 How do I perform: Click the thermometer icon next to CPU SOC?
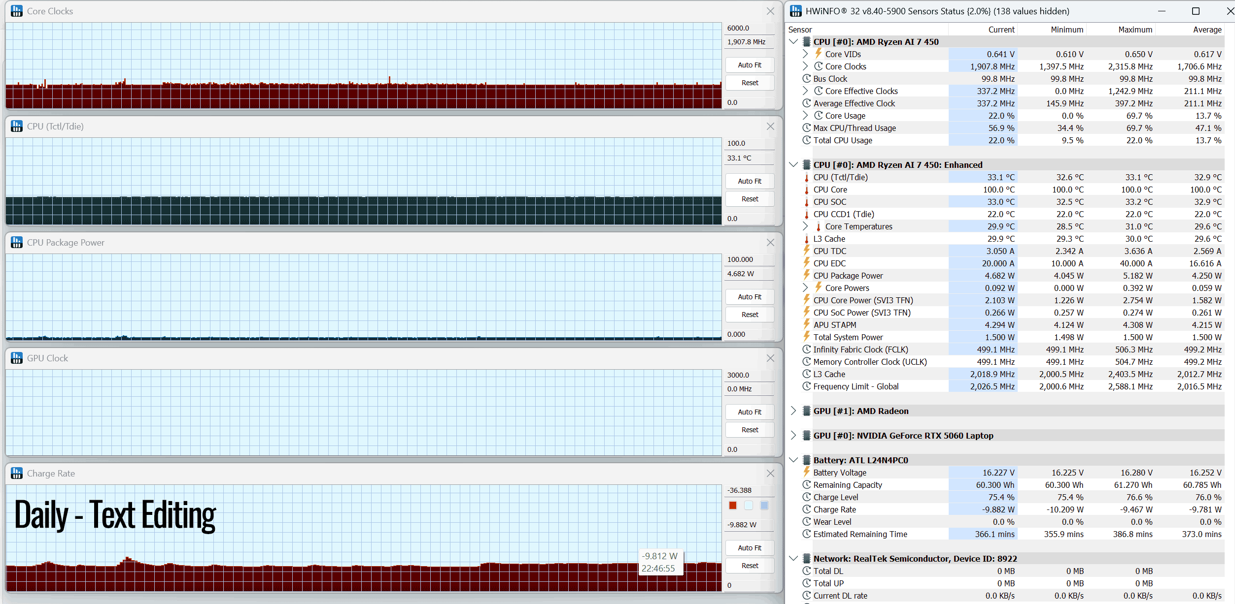(807, 202)
